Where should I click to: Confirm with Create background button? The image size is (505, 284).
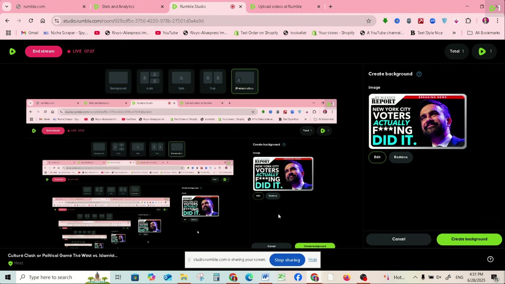469,239
